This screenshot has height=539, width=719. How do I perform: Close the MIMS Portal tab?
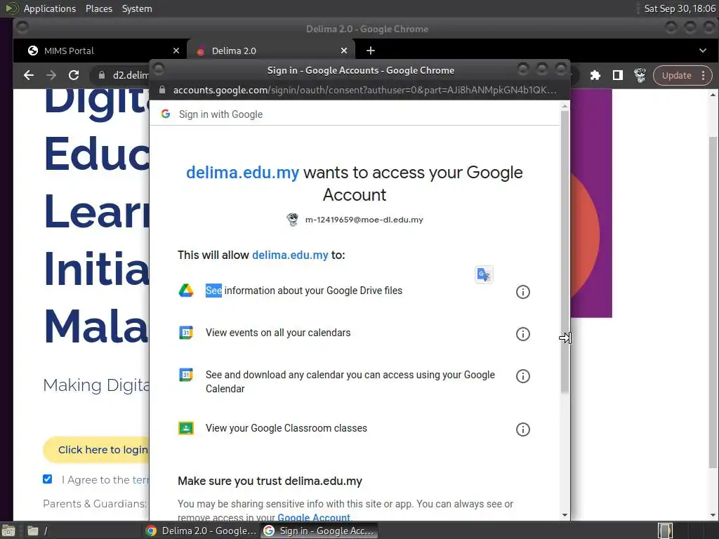pos(176,51)
